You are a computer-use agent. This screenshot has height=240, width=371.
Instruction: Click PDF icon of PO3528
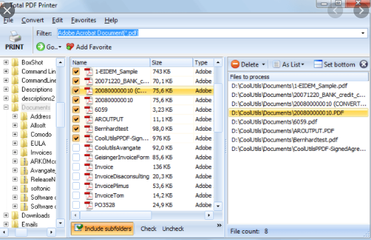89,205
